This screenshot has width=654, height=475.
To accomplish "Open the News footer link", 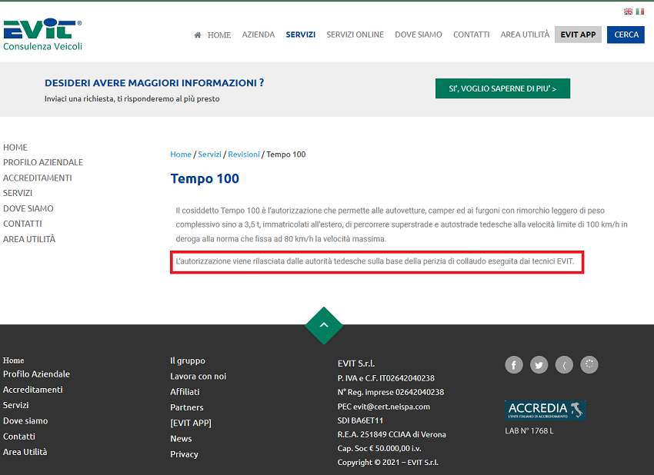I will 181,439.
